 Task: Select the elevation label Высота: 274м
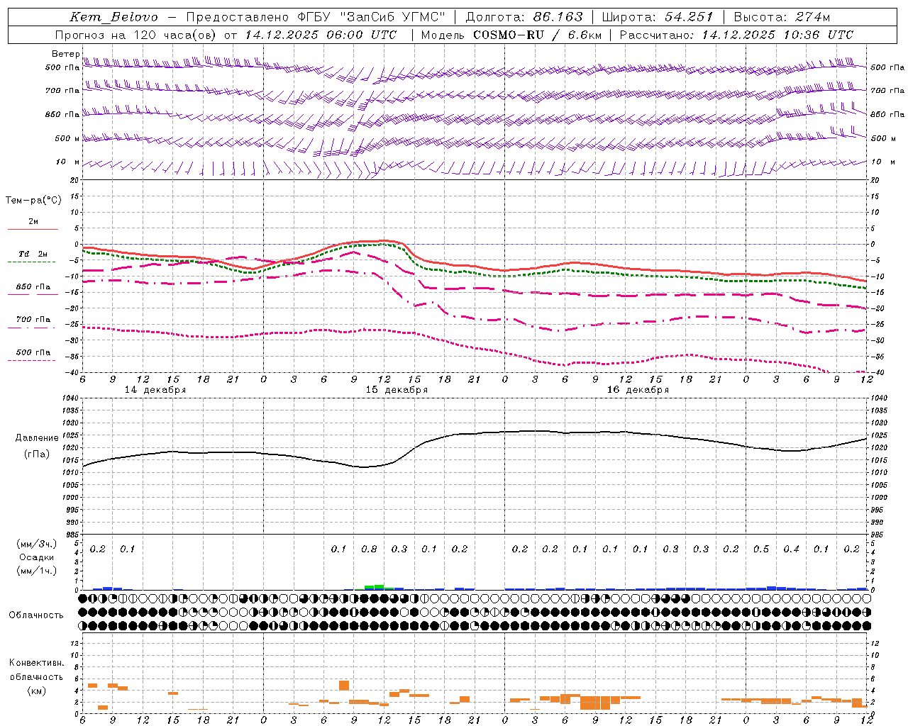click(782, 17)
